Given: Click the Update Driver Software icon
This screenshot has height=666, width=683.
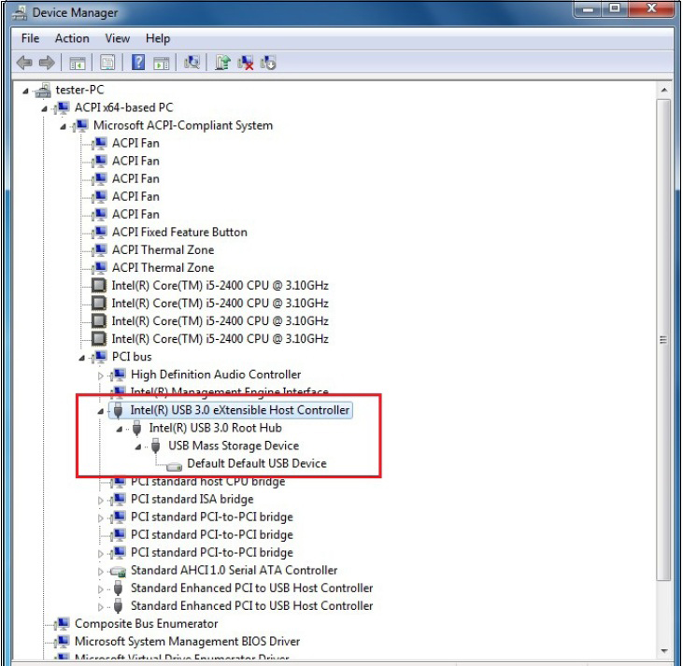Looking at the screenshot, I should 222,63.
